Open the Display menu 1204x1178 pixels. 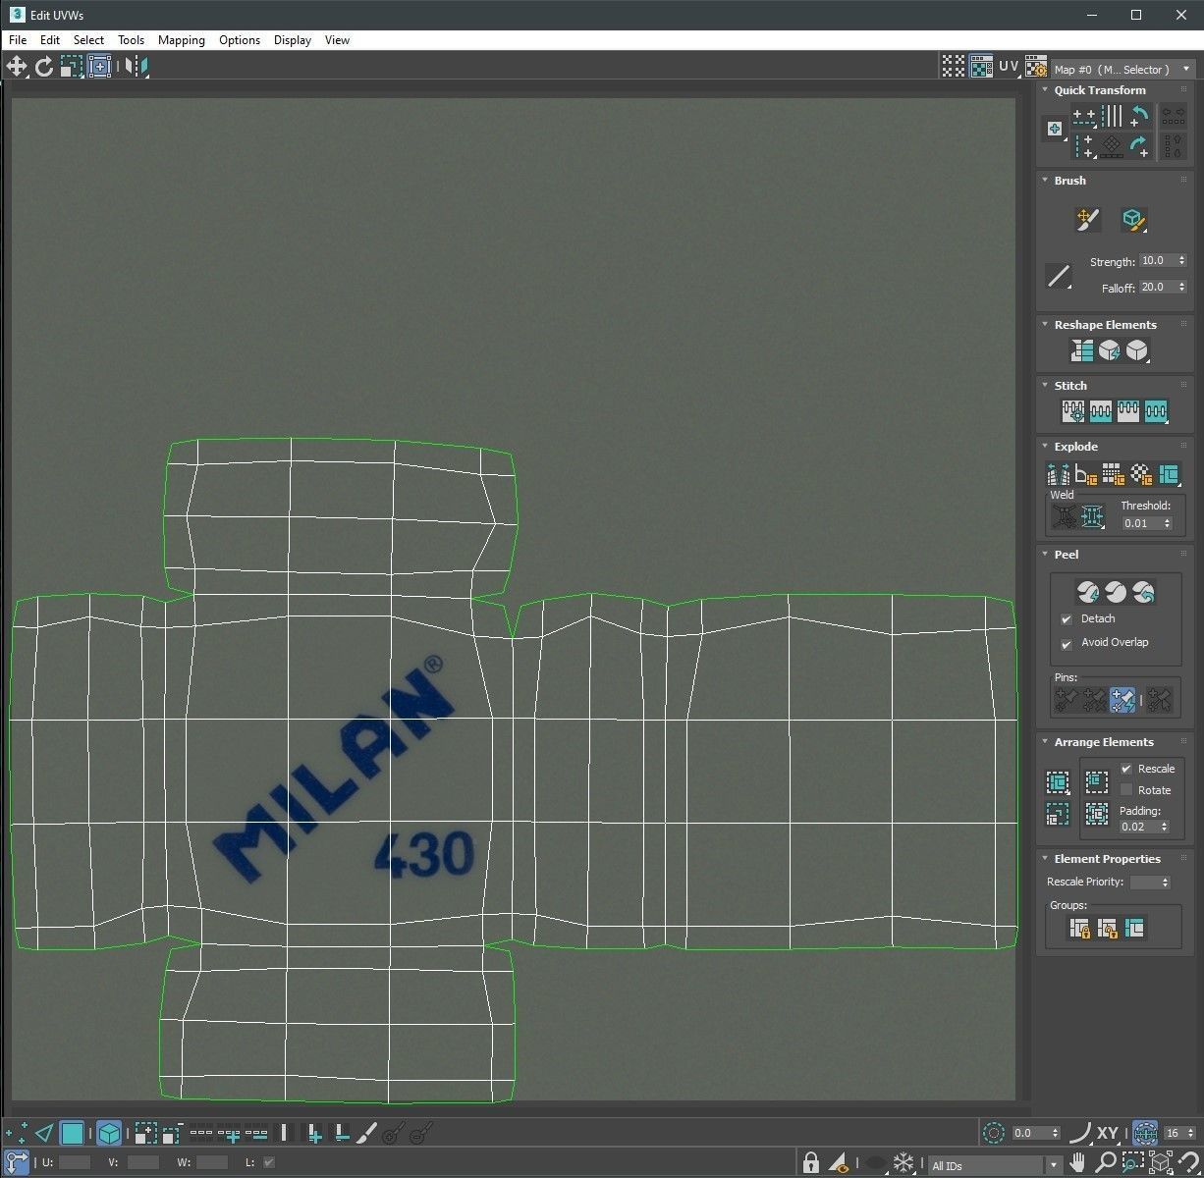pos(293,40)
